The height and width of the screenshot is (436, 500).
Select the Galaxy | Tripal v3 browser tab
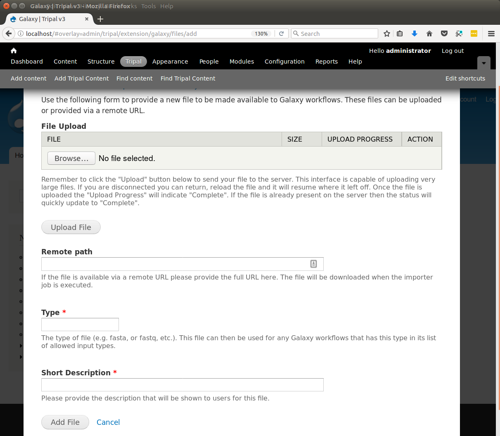[49, 19]
